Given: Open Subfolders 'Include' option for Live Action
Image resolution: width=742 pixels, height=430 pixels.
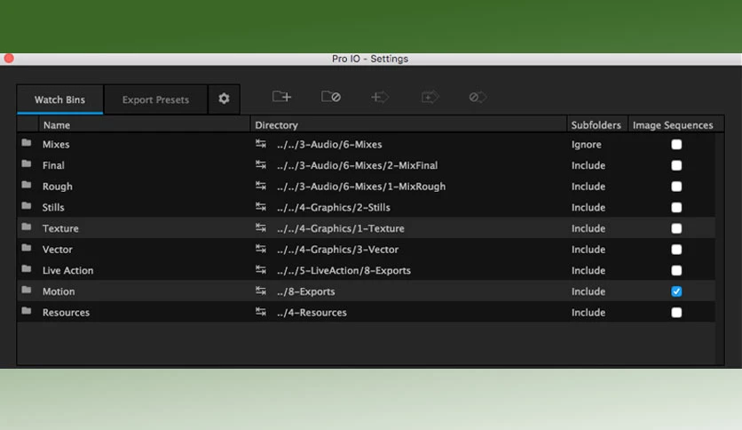Looking at the screenshot, I should point(588,270).
